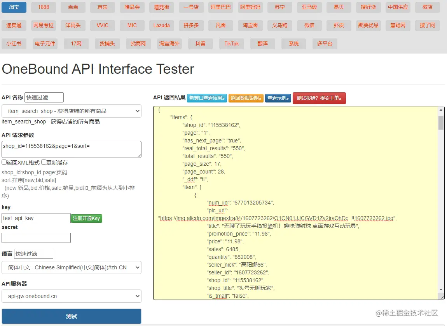Open the 凡客 tab
This screenshot has width=447, height=326.
[x=221, y=25]
